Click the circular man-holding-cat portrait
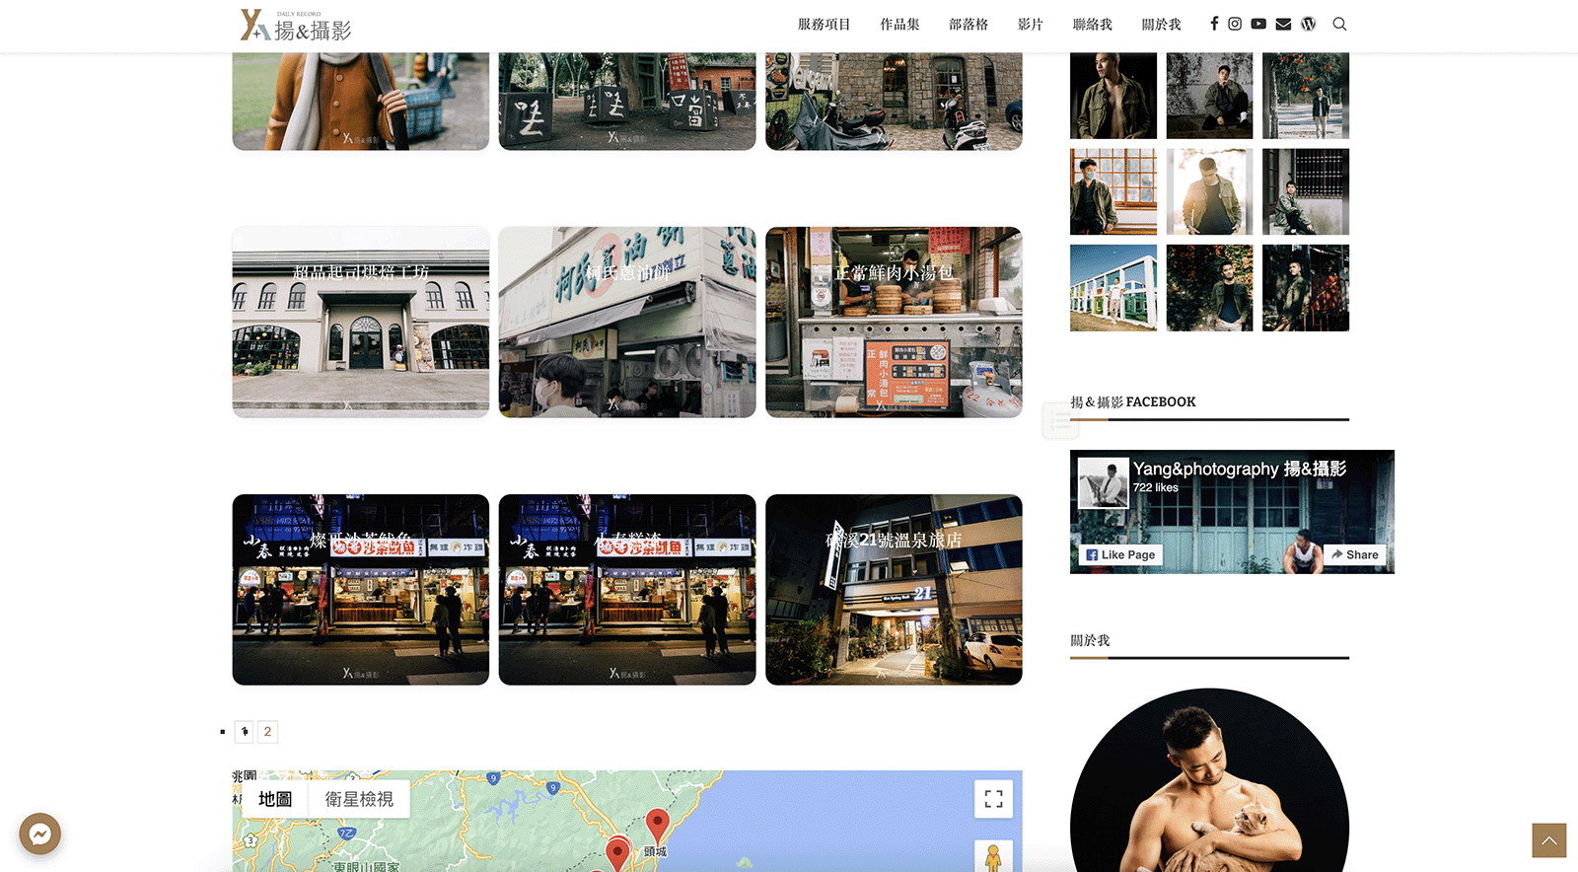 tap(1209, 779)
